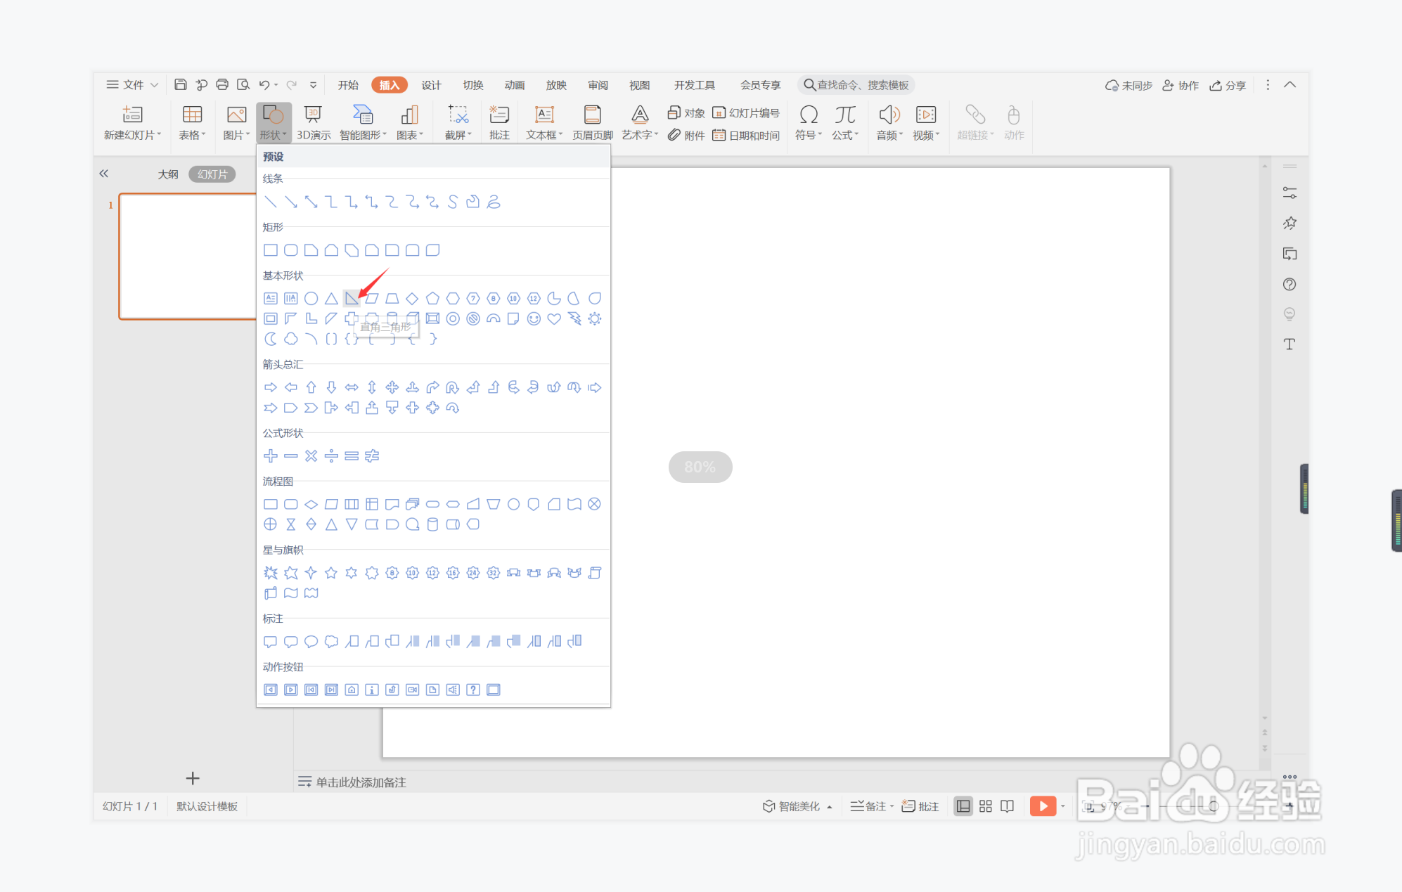This screenshot has height=892, width=1402.
Task: Open the 3D演示 tool
Action: [314, 123]
